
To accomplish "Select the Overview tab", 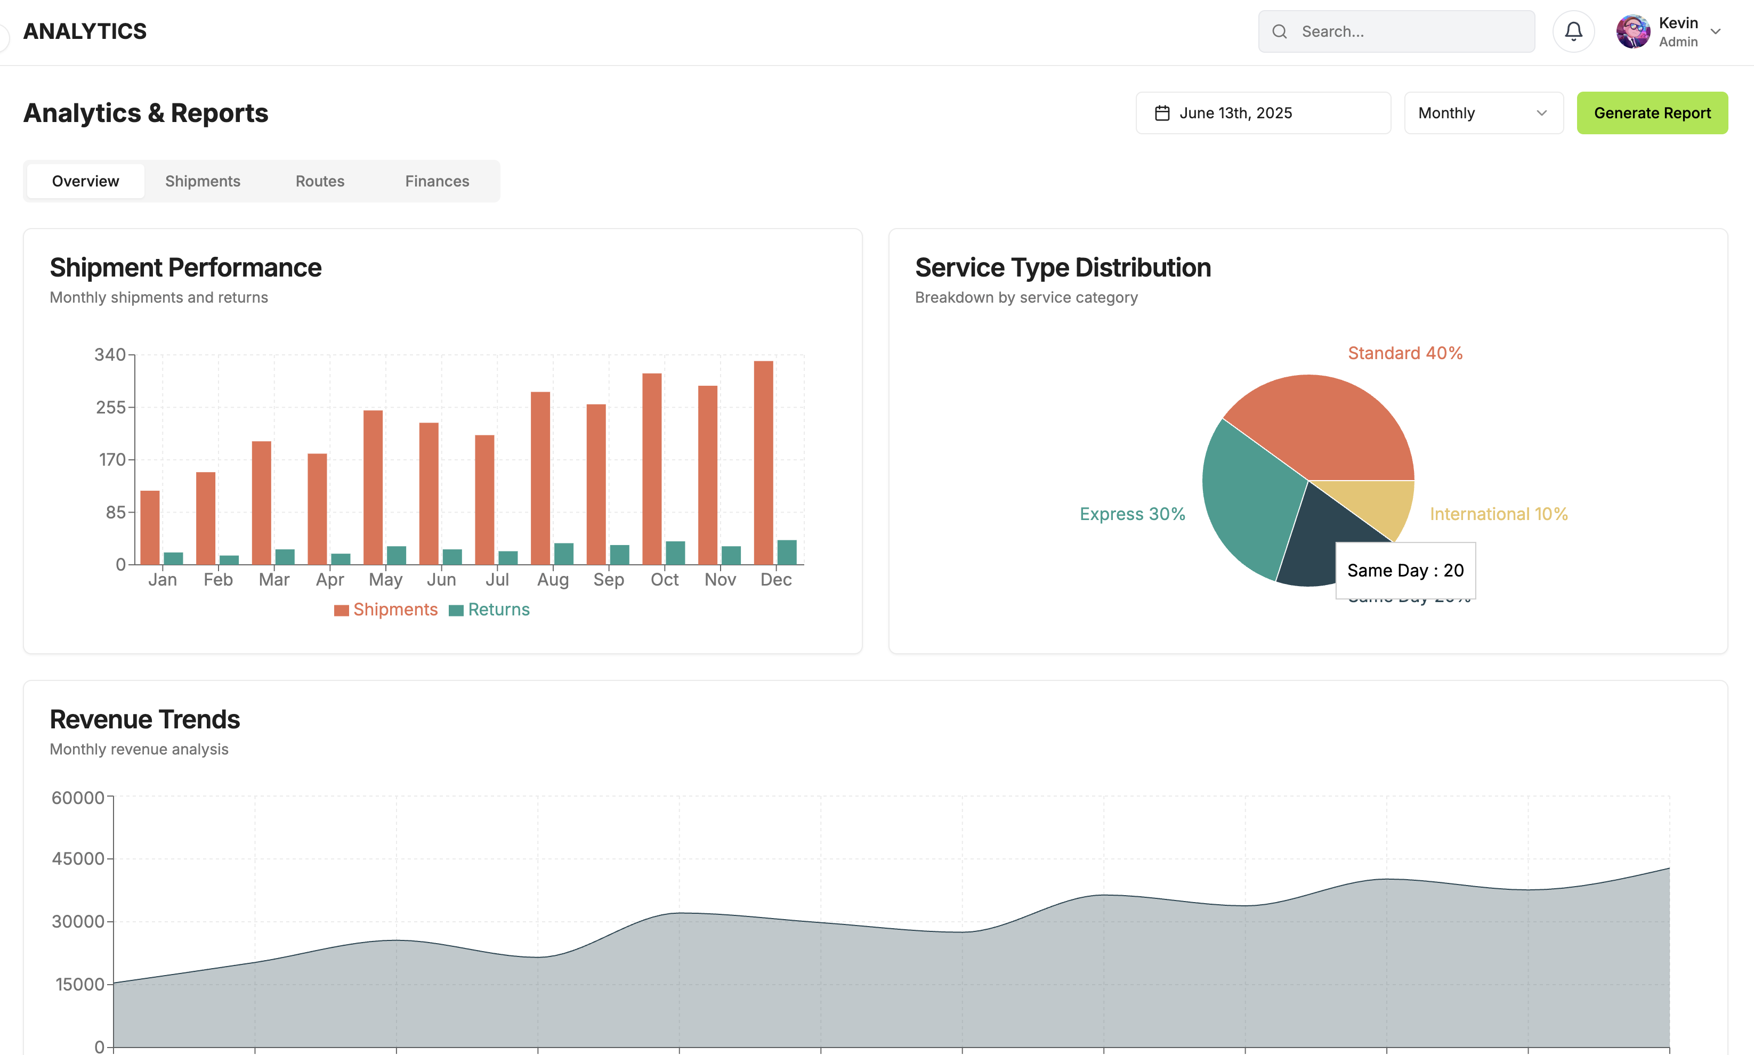I will coord(85,181).
